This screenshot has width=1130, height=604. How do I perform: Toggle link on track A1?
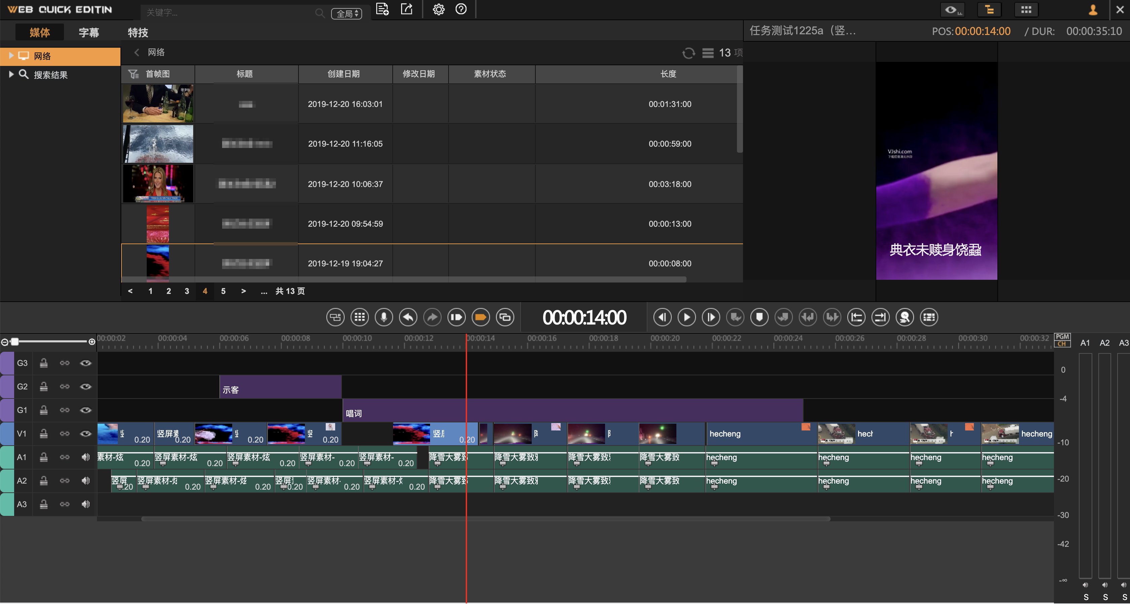[x=65, y=457]
